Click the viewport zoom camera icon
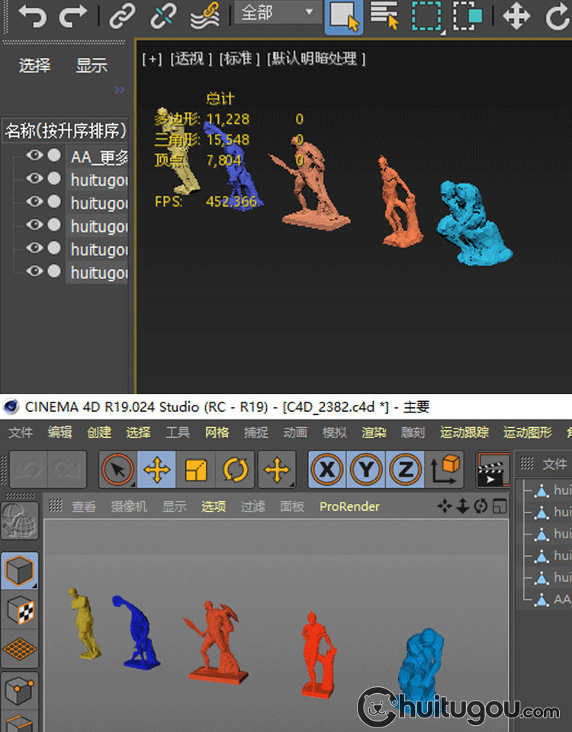572x732 pixels. click(x=462, y=506)
